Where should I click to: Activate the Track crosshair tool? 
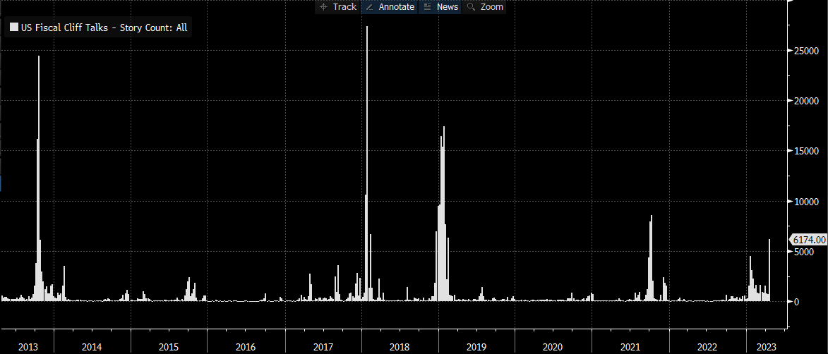[338, 7]
